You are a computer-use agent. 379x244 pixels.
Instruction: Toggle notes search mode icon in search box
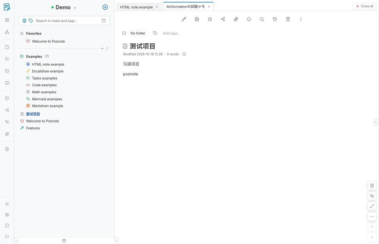(24, 21)
